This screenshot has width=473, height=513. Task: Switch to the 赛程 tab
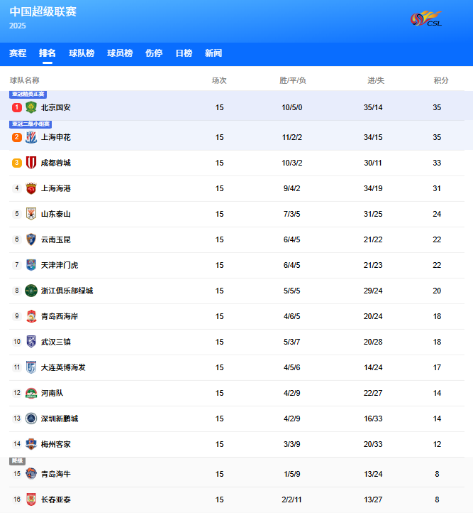(x=18, y=53)
